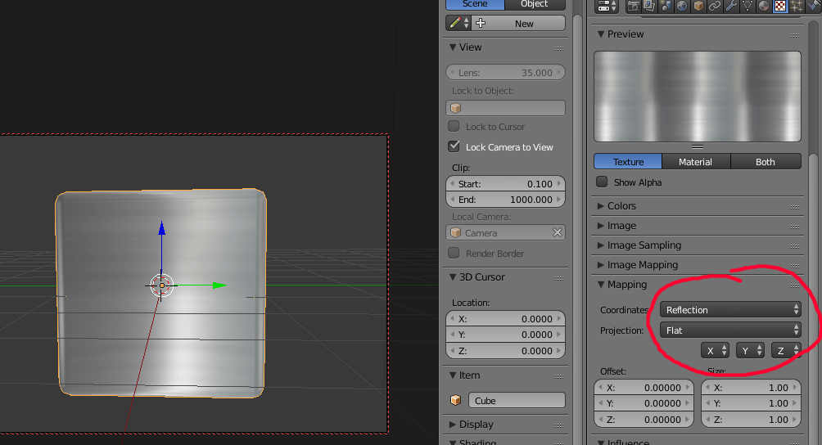
Task: Open the Material sphere tab
Action: point(764,6)
